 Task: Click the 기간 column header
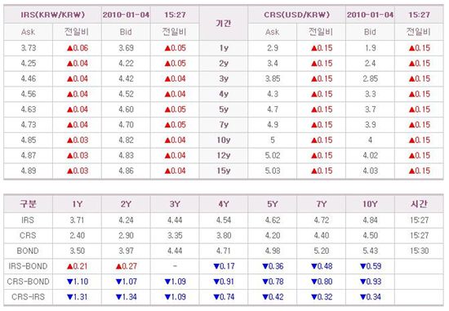224,23
